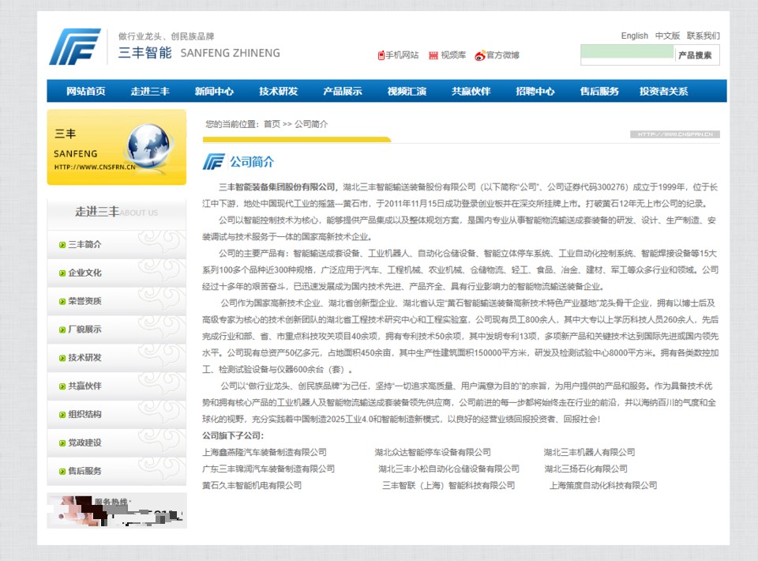Click 公司简介 in the breadcrumb trail
The width and height of the screenshot is (758, 561).
point(311,124)
